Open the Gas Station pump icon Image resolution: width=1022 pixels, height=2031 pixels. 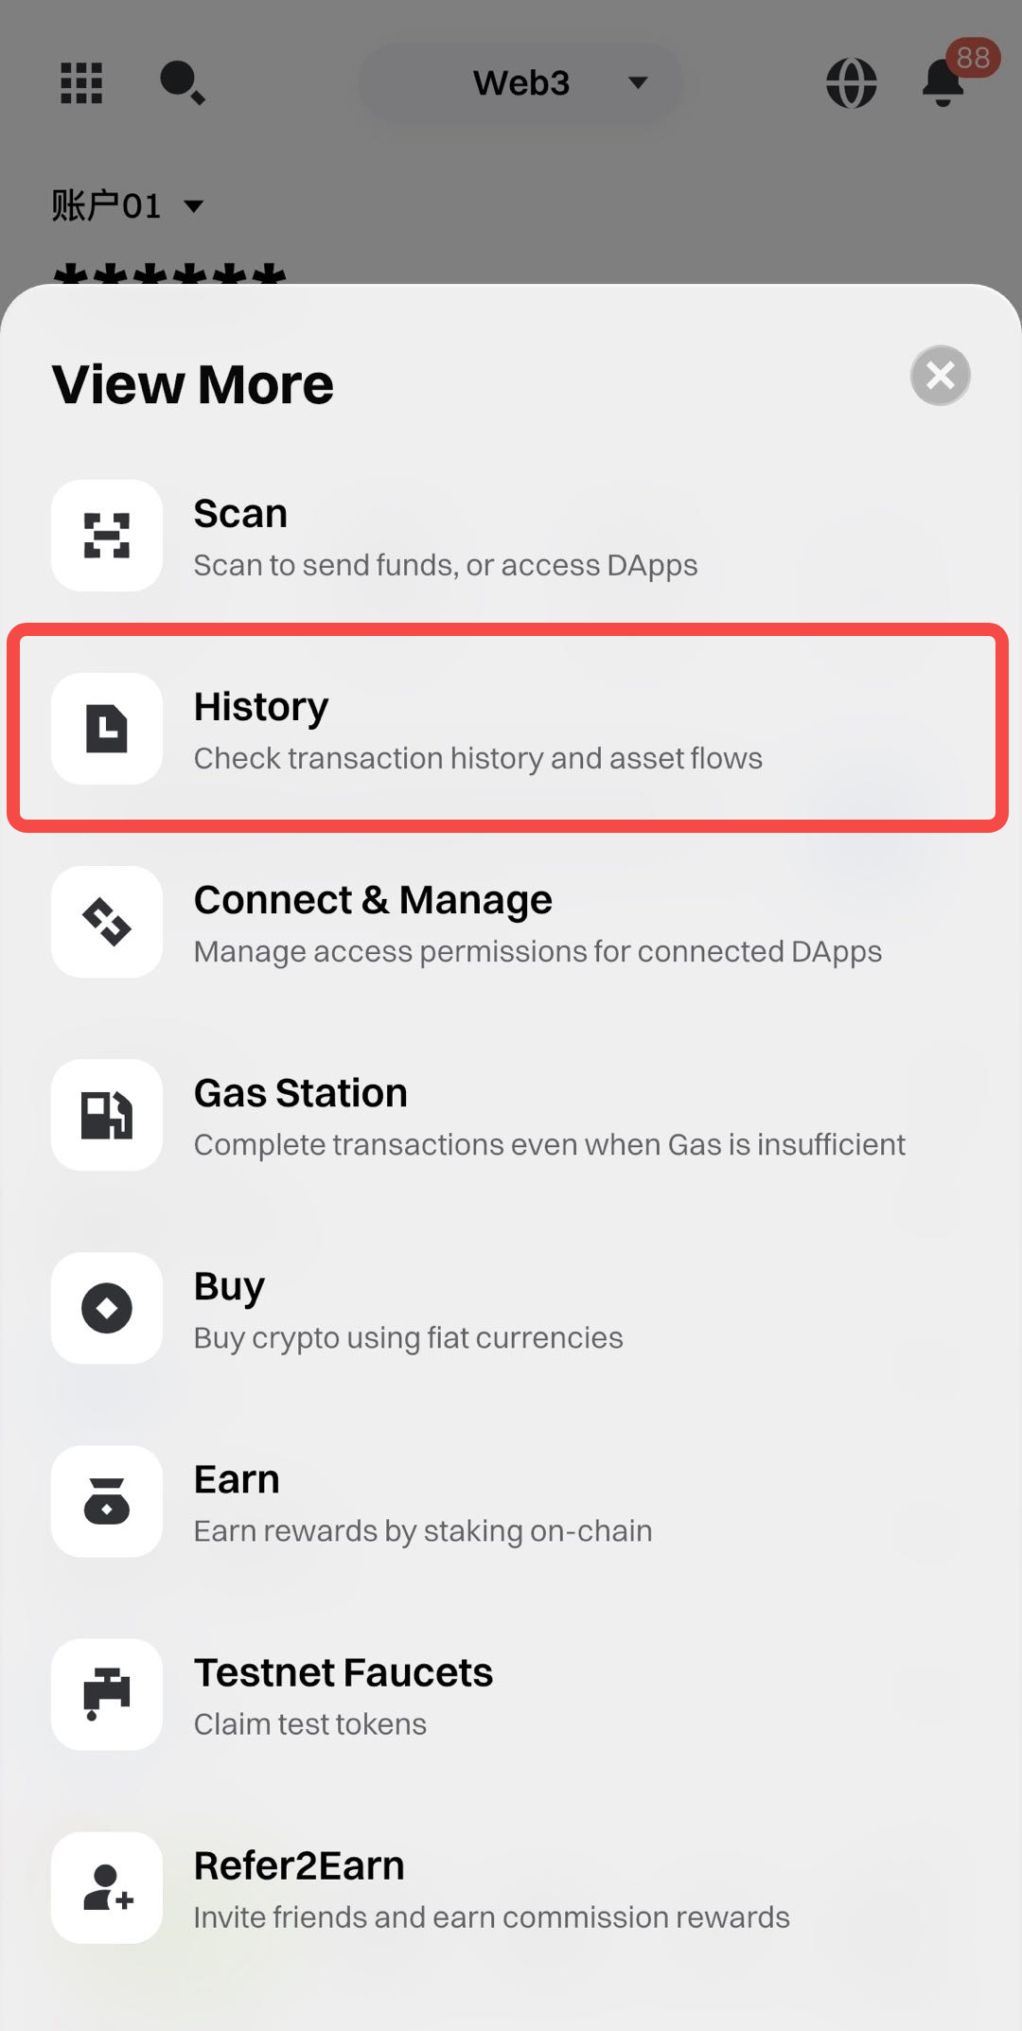tap(107, 1115)
